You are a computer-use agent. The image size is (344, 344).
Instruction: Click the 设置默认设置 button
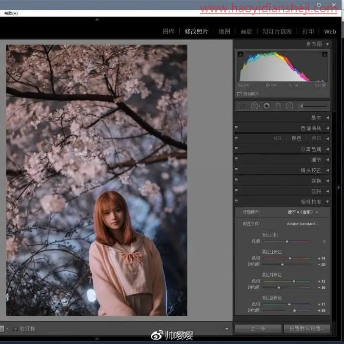[x=307, y=328]
